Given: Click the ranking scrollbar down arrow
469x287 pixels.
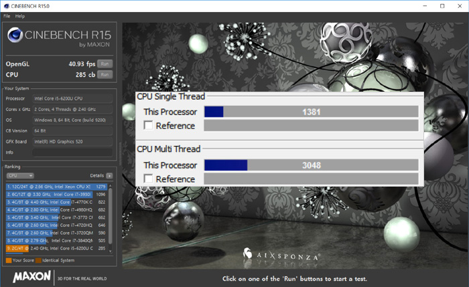Looking at the screenshot, I should pos(111,252).
